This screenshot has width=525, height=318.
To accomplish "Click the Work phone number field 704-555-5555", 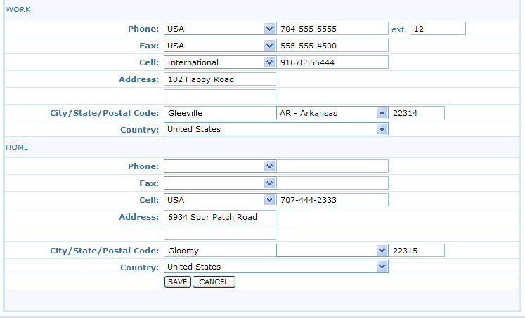I will click(x=332, y=29).
